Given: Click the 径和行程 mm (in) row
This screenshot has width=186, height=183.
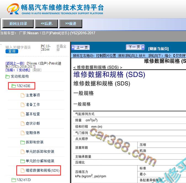Looking at the screenshot, I should point(129,127).
